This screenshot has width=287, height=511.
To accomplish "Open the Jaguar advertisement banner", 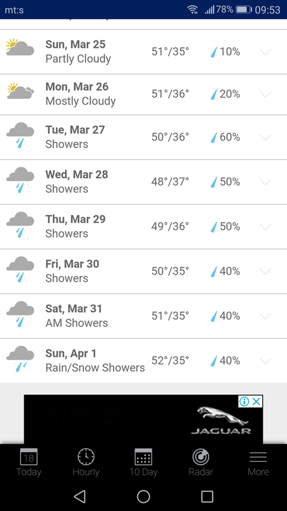I will point(143,419).
